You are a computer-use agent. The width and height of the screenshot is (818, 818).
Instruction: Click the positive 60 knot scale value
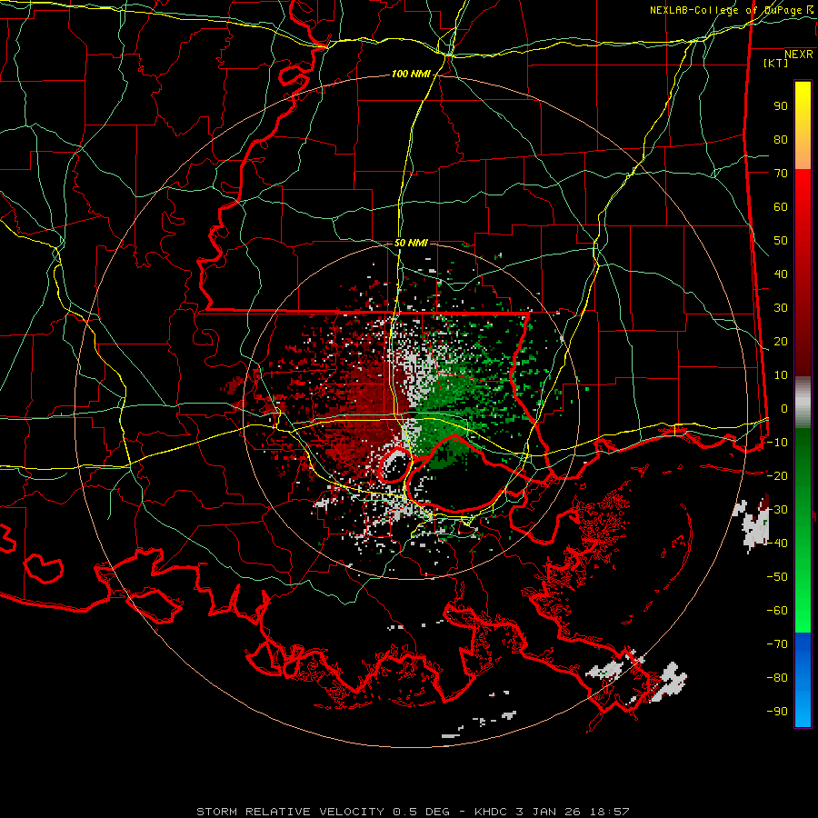coord(781,207)
